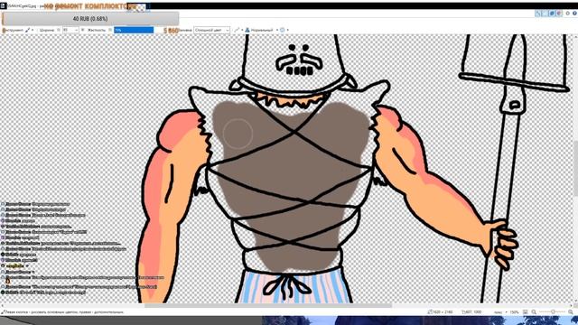Open the Нормальный blend mode dropdown

click(x=262, y=30)
